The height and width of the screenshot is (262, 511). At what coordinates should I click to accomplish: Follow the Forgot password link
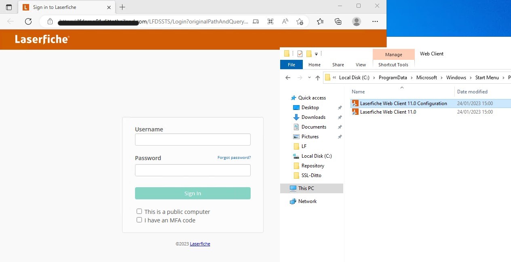pos(234,158)
